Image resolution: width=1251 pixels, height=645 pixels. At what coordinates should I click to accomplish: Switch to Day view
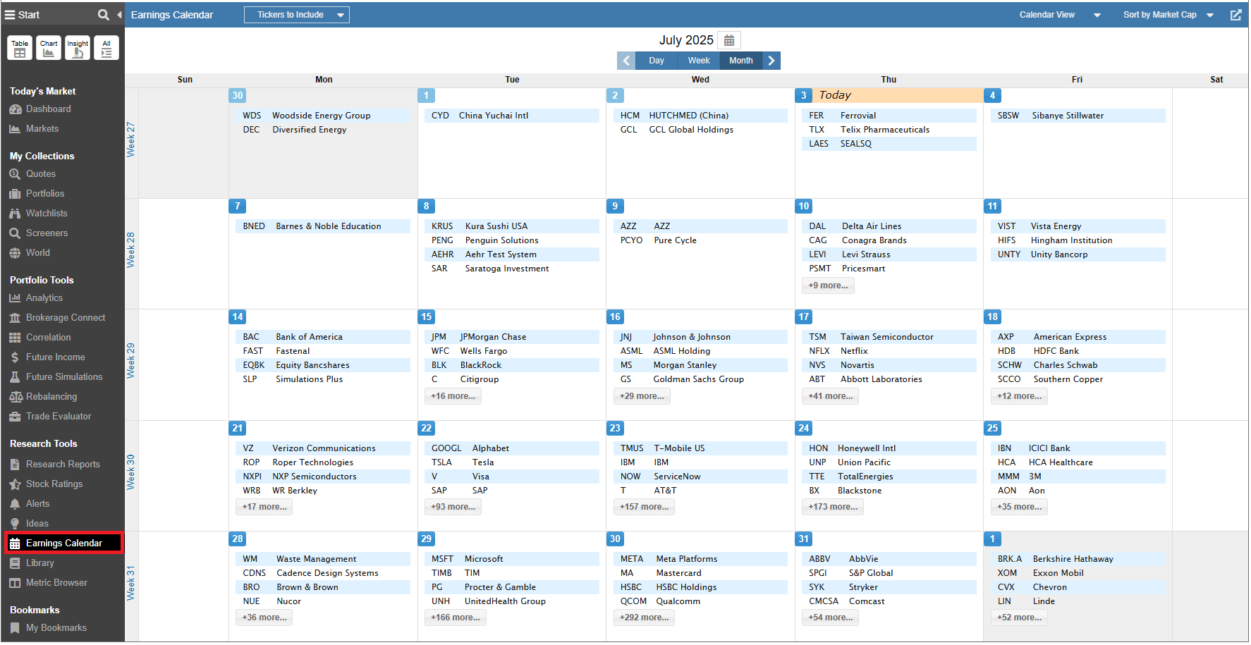click(656, 61)
